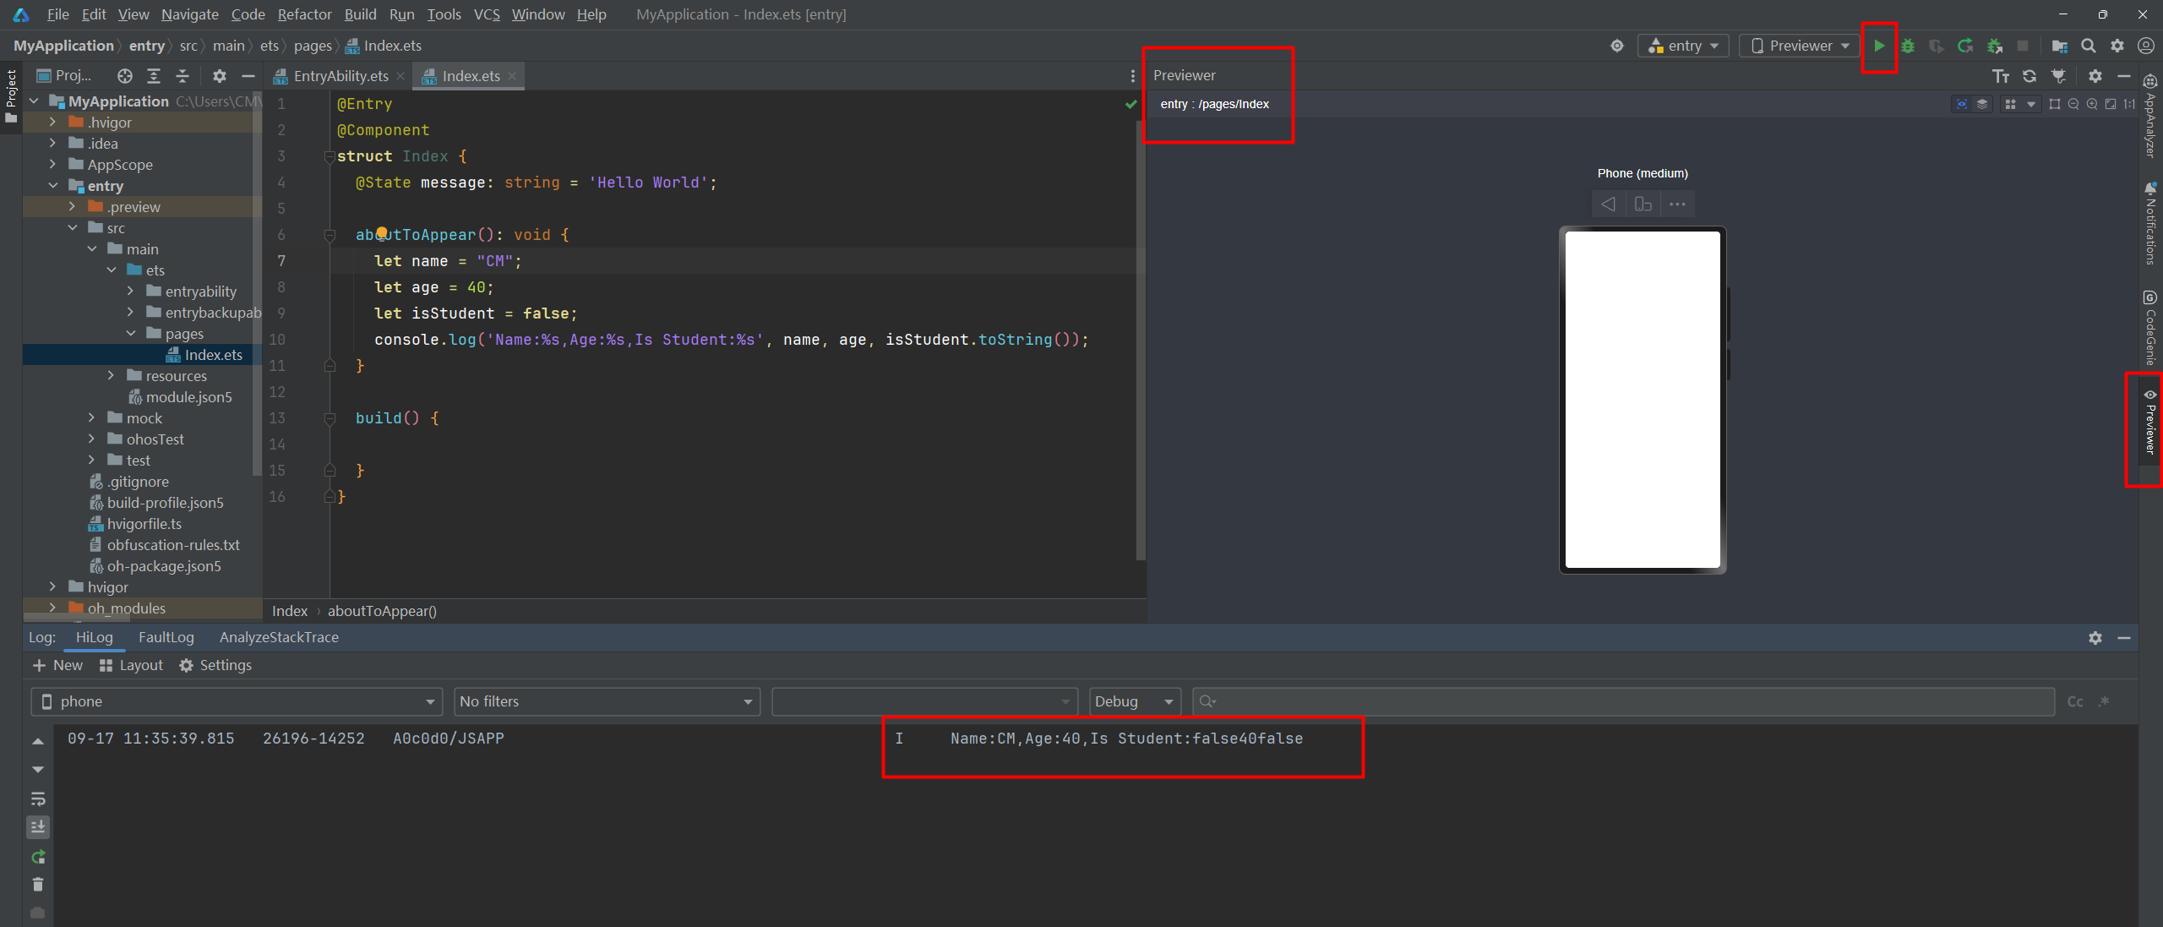This screenshot has height=927, width=2163.
Task: Open the user account avatar icon
Action: [x=2146, y=46]
